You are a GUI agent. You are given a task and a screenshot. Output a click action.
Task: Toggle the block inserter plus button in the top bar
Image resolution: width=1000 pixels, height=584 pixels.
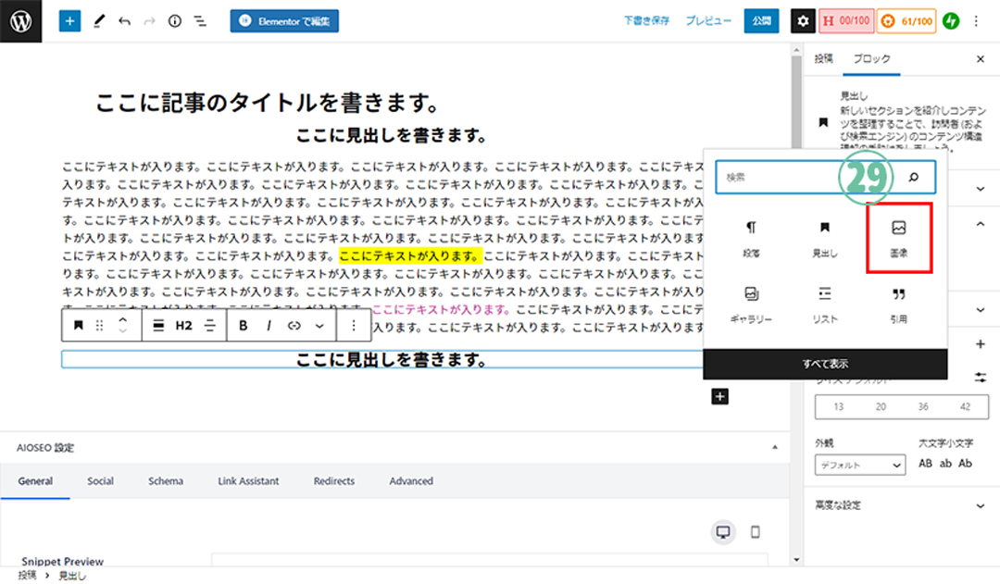pyautogui.click(x=70, y=20)
